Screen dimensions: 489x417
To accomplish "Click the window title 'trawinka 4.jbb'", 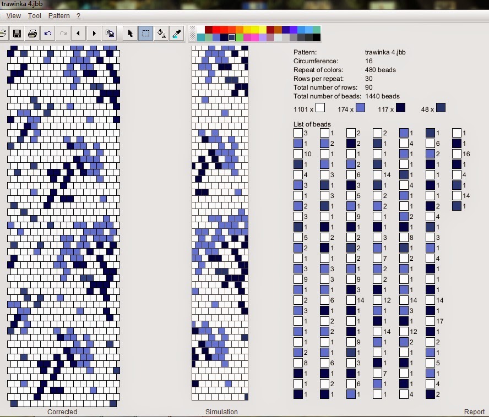I will [22, 4].
